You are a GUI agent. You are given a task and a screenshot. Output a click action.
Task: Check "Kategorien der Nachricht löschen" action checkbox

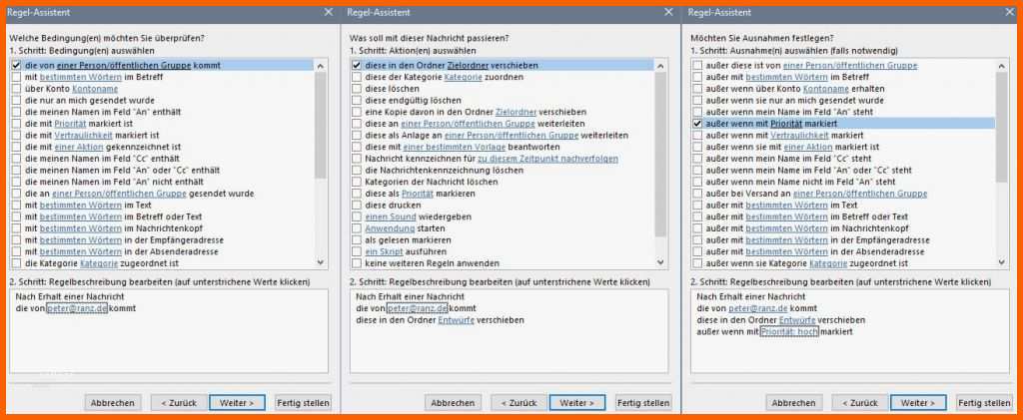point(357,182)
